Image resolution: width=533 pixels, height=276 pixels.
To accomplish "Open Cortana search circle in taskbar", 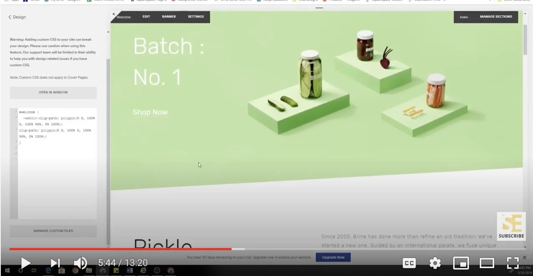I will tap(21, 271).
